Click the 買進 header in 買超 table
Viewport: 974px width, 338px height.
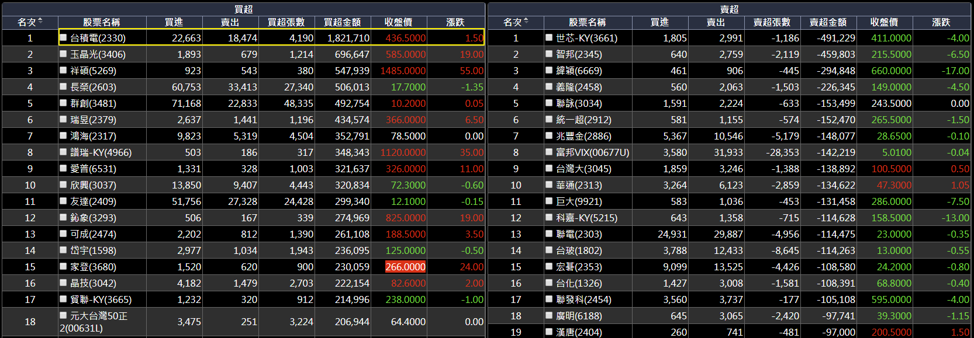[x=174, y=22]
